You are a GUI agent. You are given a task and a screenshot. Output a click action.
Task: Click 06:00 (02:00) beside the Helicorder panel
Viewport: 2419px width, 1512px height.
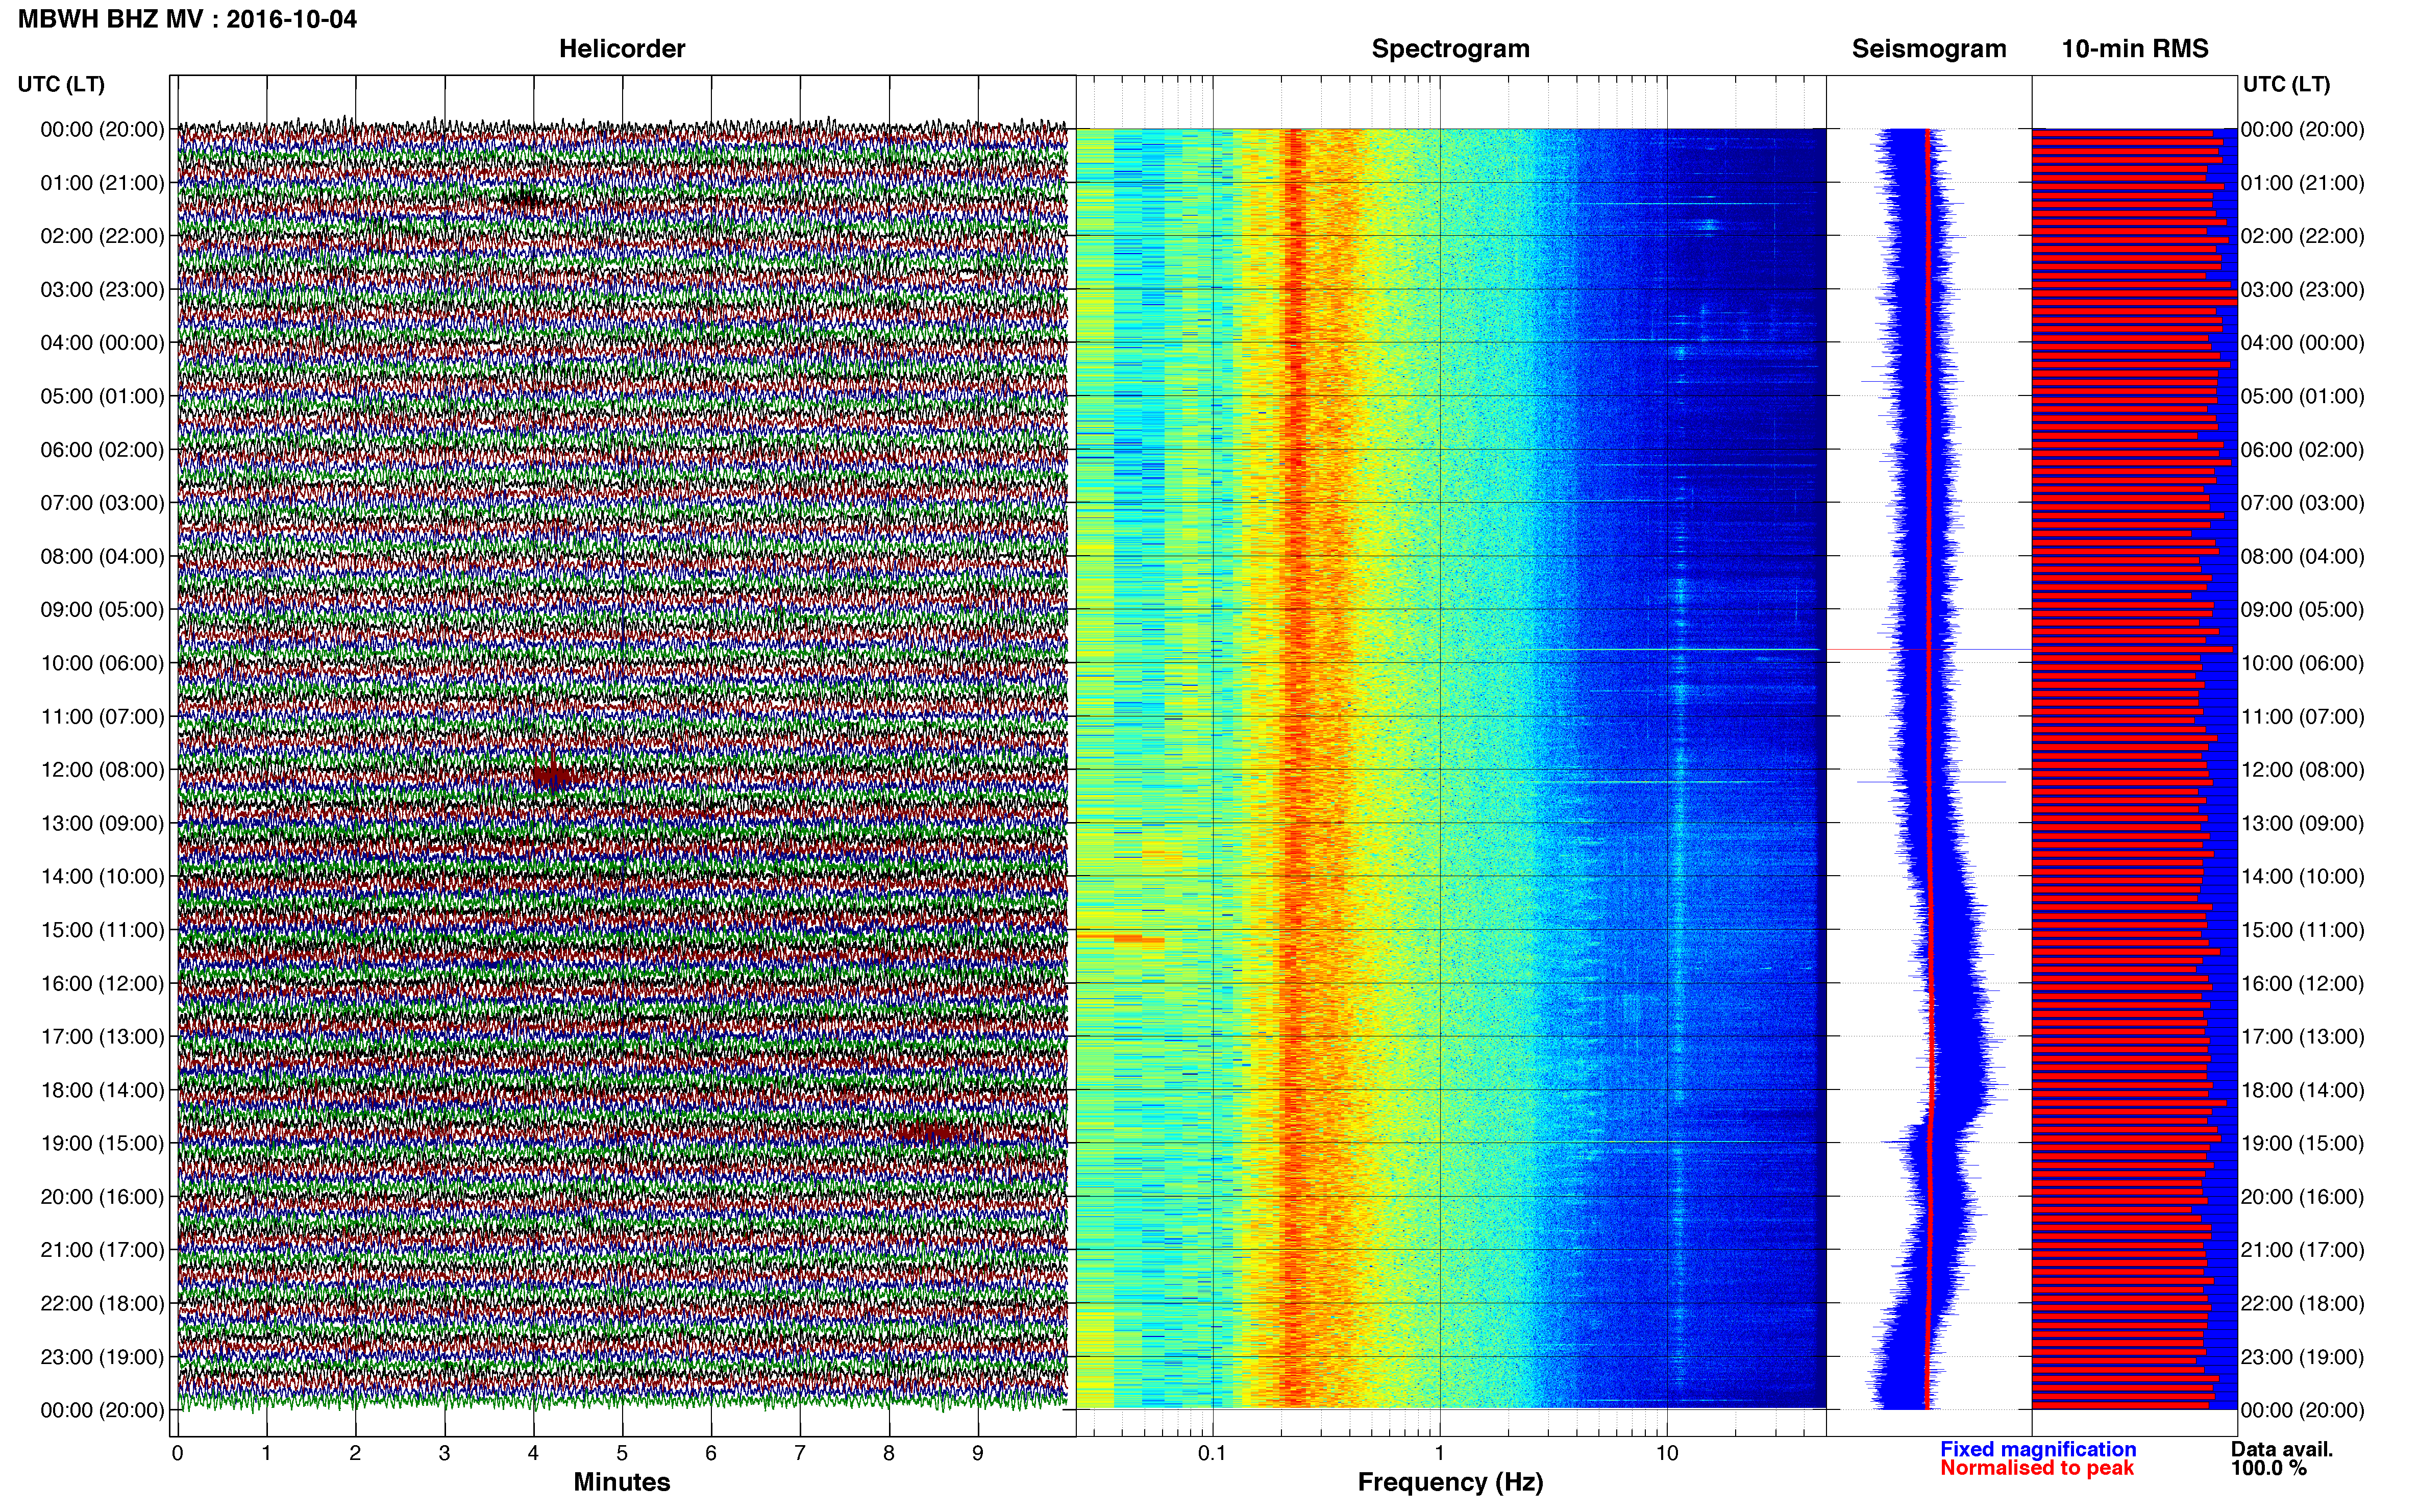click(102, 450)
